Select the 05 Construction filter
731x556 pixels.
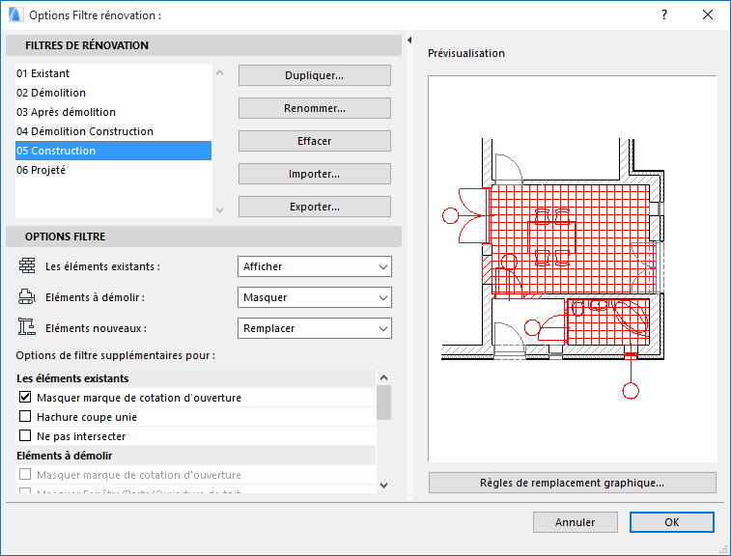113,151
